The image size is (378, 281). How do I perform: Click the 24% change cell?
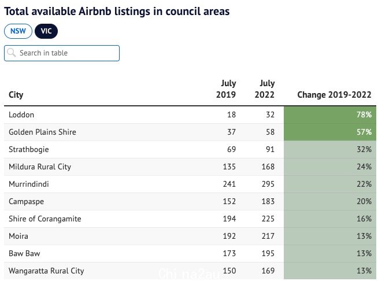click(330, 167)
